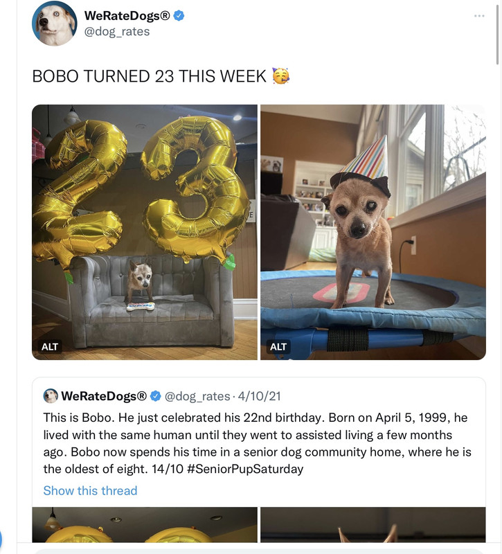Click the verified badge beside the top WeRateDogs name
502x554 pixels.
pos(178,16)
